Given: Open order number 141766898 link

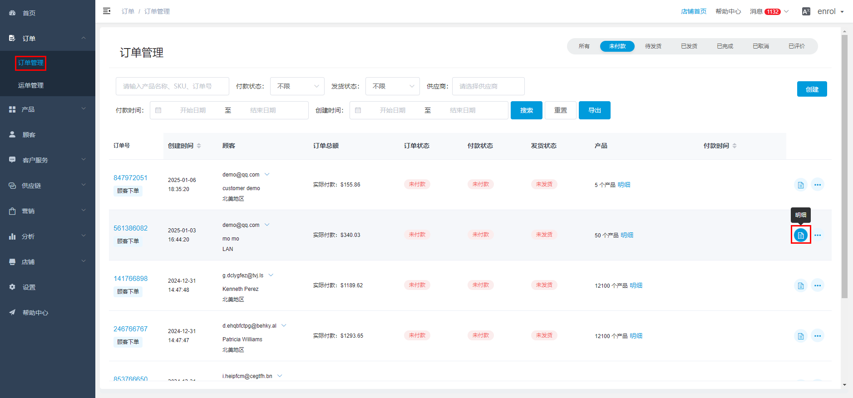Looking at the screenshot, I should [x=130, y=279].
